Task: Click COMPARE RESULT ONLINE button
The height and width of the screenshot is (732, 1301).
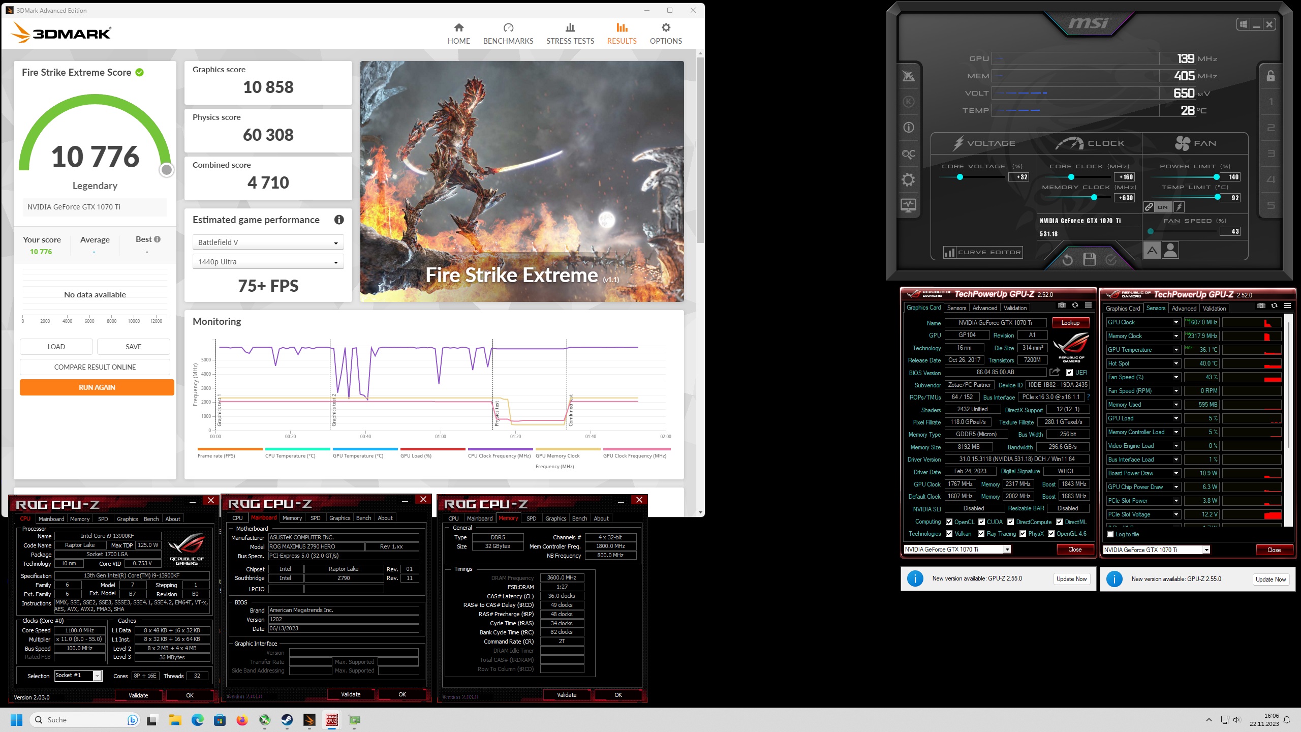Action: tap(95, 367)
